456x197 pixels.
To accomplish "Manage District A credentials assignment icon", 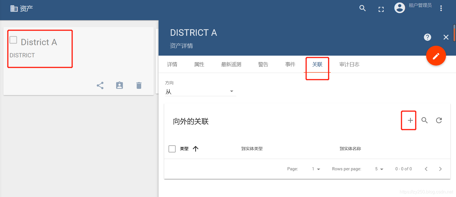I will 120,85.
